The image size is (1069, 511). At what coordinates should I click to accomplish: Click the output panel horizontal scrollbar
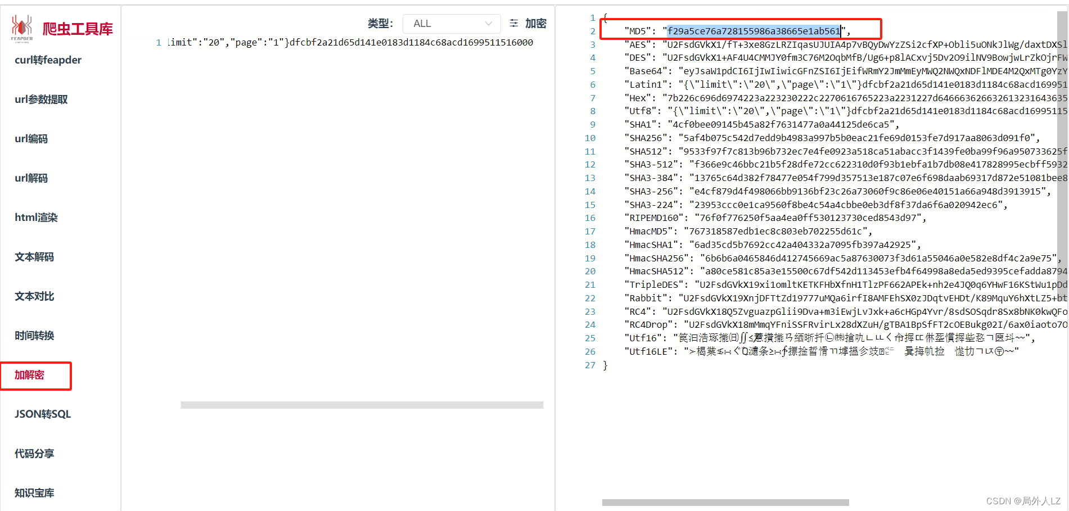click(x=725, y=503)
